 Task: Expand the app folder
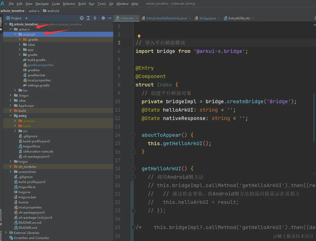click(20, 50)
